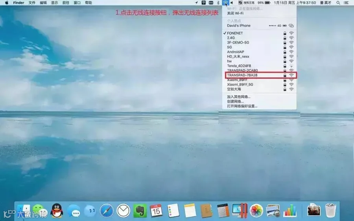Image resolution: width=354 pixels, height=221 pixels.
Task: Open the 文件 menu
Action: click(32, 3)
